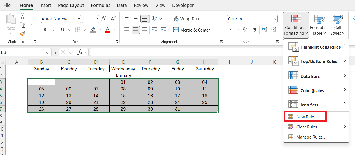Open Color Scales submenu
Image resolution: width=355 pixels, height=155 pixels.
(316, 90)
